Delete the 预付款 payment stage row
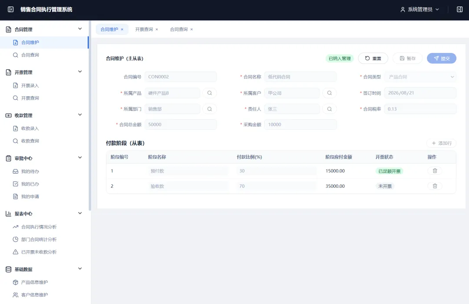The width and height of the screenshot is (469, 304). tap(435, 171)
